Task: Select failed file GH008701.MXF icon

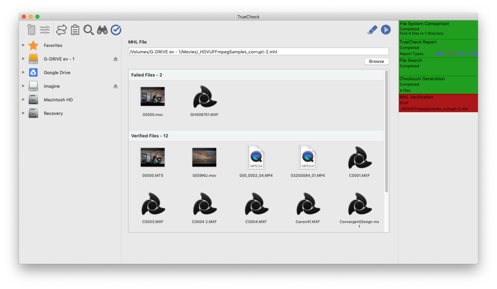Action: coord(205,97)
